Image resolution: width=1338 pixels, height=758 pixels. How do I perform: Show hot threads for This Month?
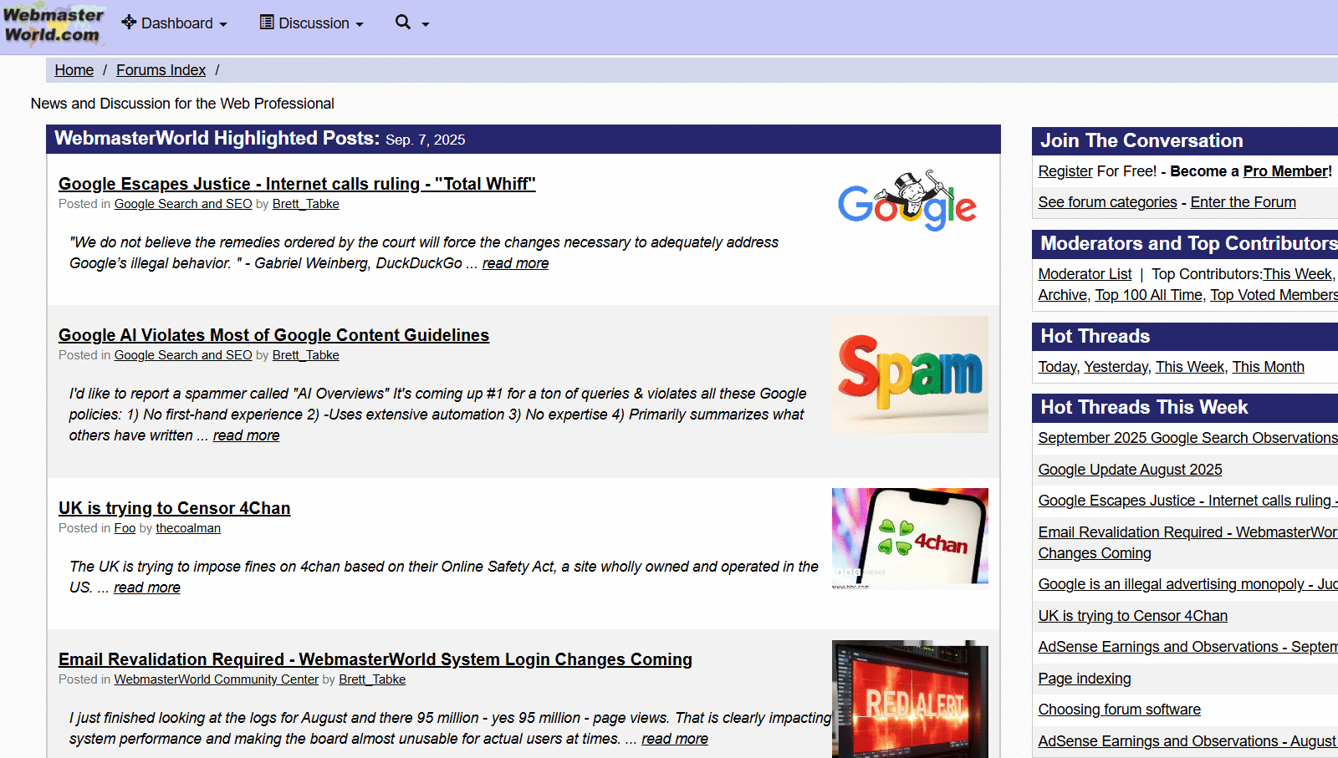click(1268, 367)
